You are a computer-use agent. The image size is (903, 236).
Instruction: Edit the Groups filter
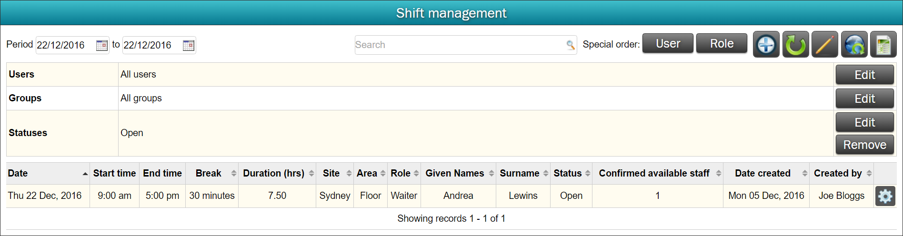pyautogui.click(x=864, y=98)
